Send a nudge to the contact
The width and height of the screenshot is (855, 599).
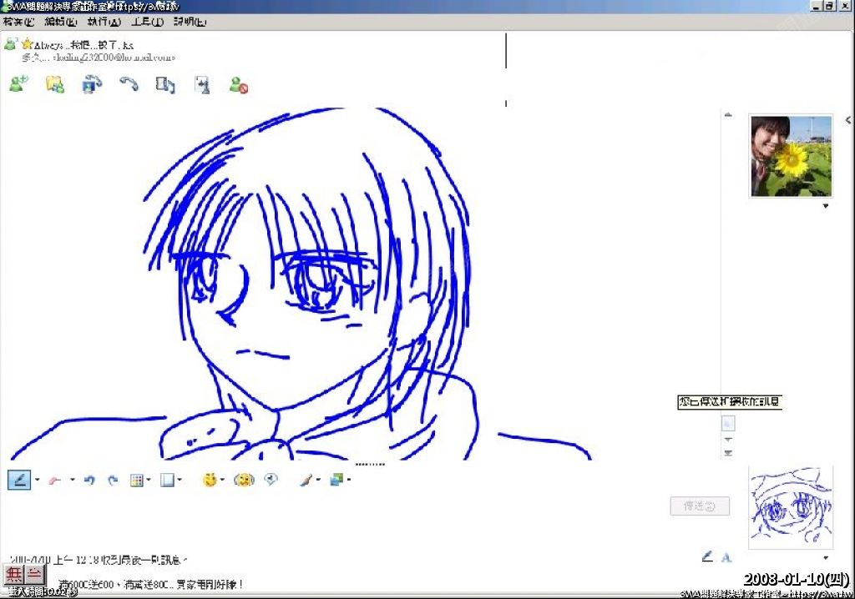[271, 480]
